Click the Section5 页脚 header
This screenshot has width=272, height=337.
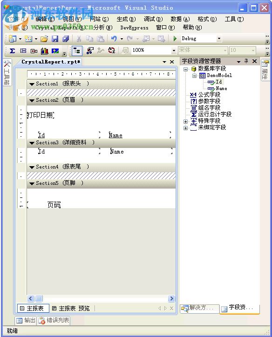pyautogui.click(x=101, y=183)
